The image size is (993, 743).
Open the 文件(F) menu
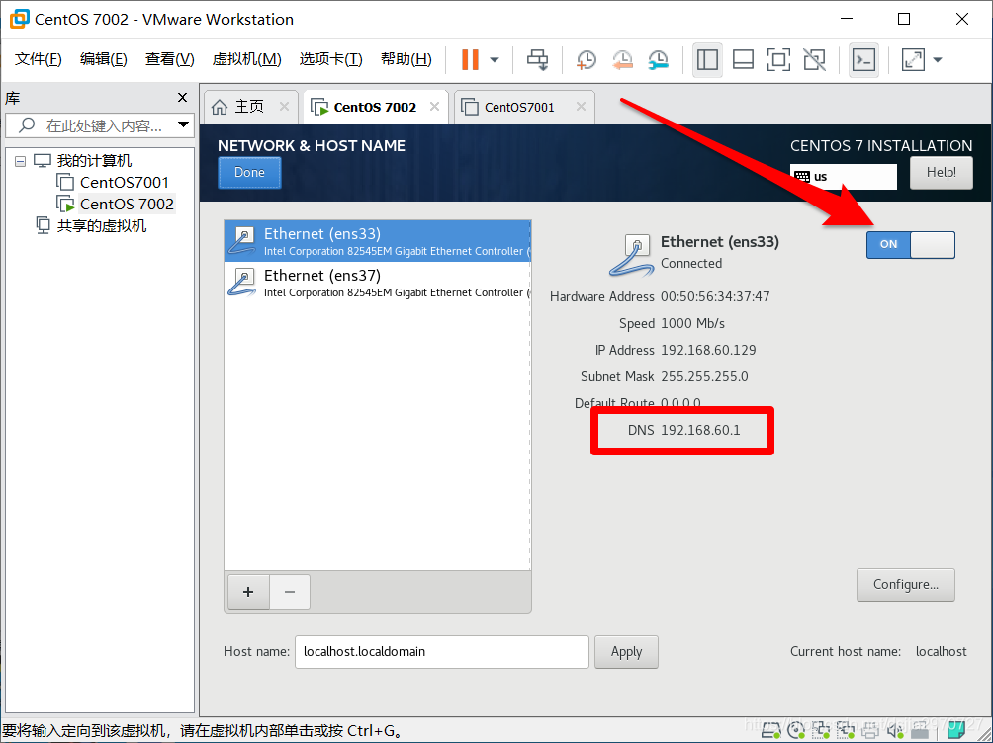pyautogui.click(x=38, y=59)
